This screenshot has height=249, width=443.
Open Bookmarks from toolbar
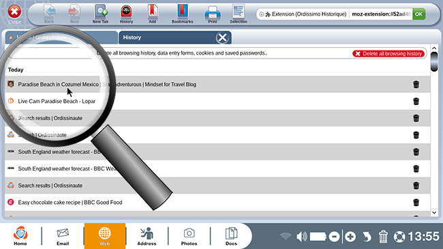coord(183,14)
